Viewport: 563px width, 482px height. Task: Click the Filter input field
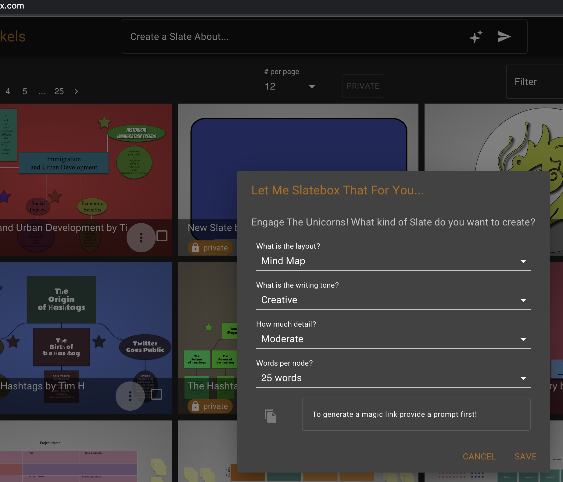click(x=535, y=82)
